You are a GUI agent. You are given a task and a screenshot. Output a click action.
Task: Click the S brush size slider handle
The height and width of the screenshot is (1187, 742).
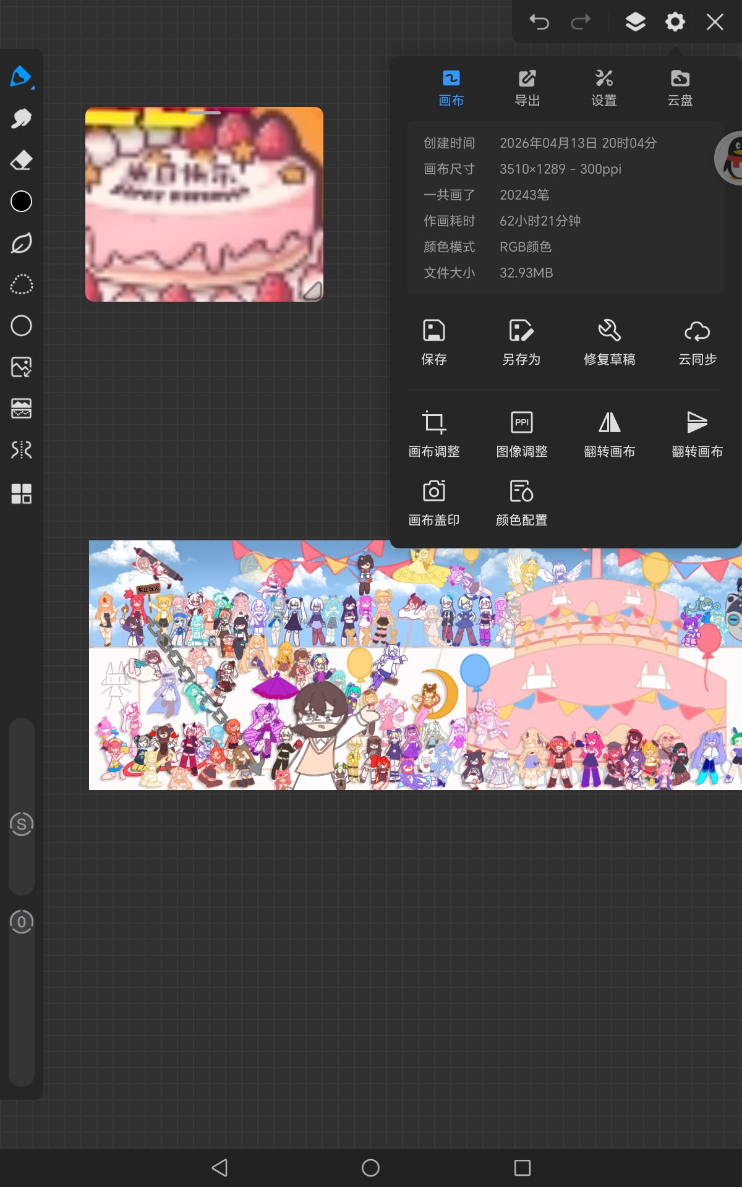tap(22, 824)
